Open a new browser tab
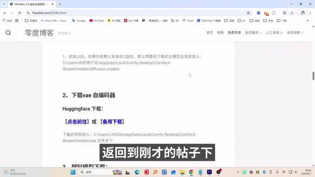The height and width of the screenshot is (177, 315). point(60,4)
